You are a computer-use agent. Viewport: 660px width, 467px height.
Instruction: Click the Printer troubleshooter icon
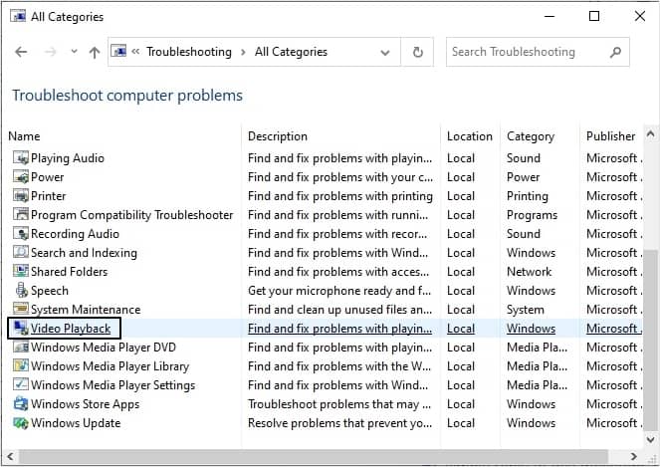(20, 195)
